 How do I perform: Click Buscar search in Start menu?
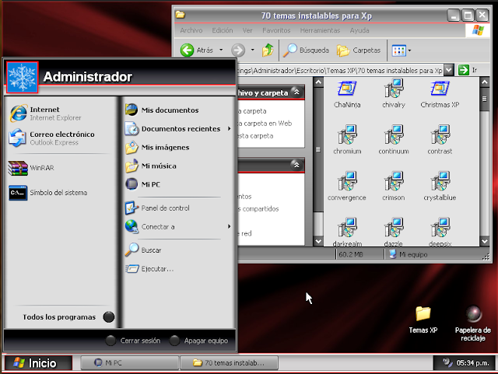pyautogui.click(x=143, y=250)
